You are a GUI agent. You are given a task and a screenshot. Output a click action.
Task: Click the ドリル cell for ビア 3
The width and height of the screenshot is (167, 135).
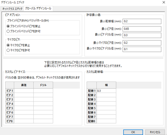(x=43, y=100)
